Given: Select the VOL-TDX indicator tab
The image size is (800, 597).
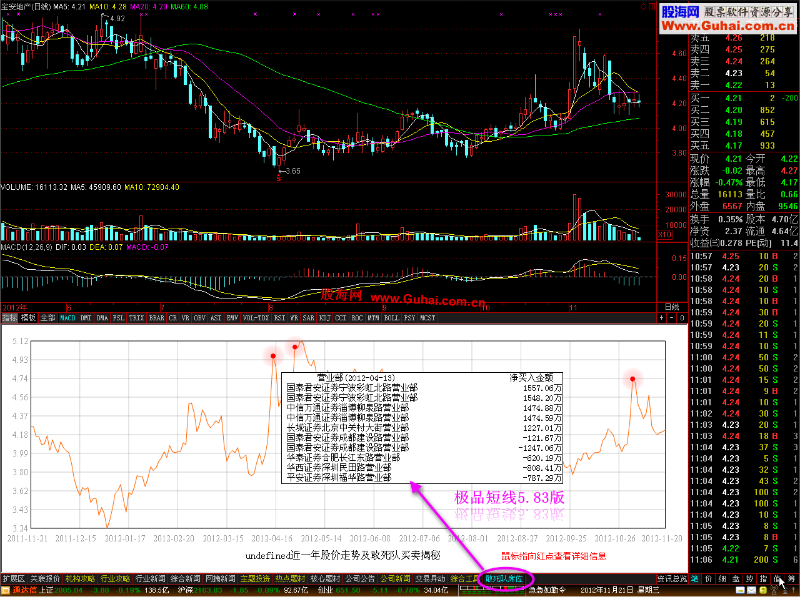Looking at the screenshot, I should [x=256, y=318].
